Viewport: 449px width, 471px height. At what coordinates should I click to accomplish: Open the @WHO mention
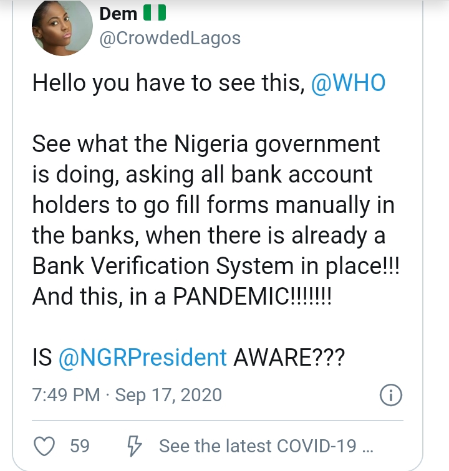click(348, 83)
